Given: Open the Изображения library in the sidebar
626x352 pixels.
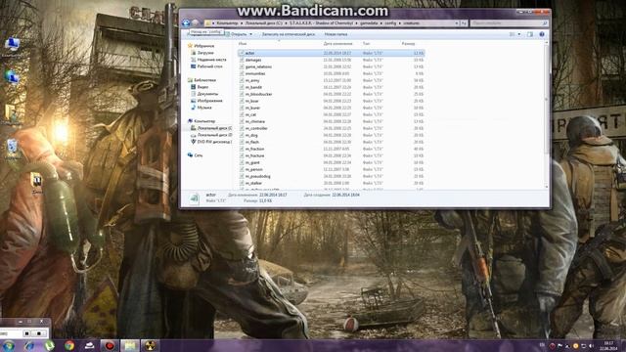Looking at the screenshot, I should [x=210, y=101].
